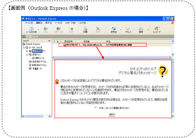Open the アドレス (Addresses) toolbar icon
Screen dimensions: 196x138
coord(128,30)
